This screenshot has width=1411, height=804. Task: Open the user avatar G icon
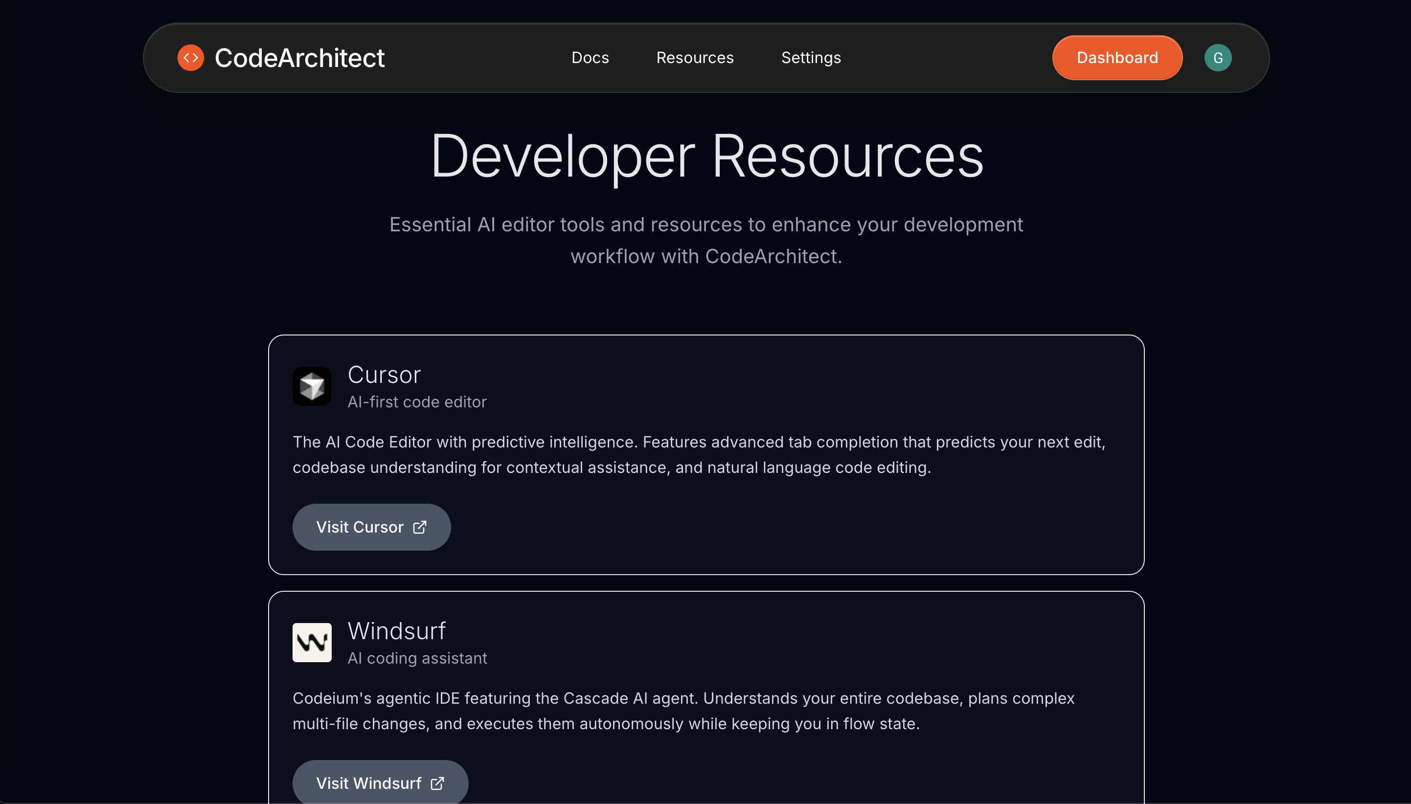(1218, 57)
